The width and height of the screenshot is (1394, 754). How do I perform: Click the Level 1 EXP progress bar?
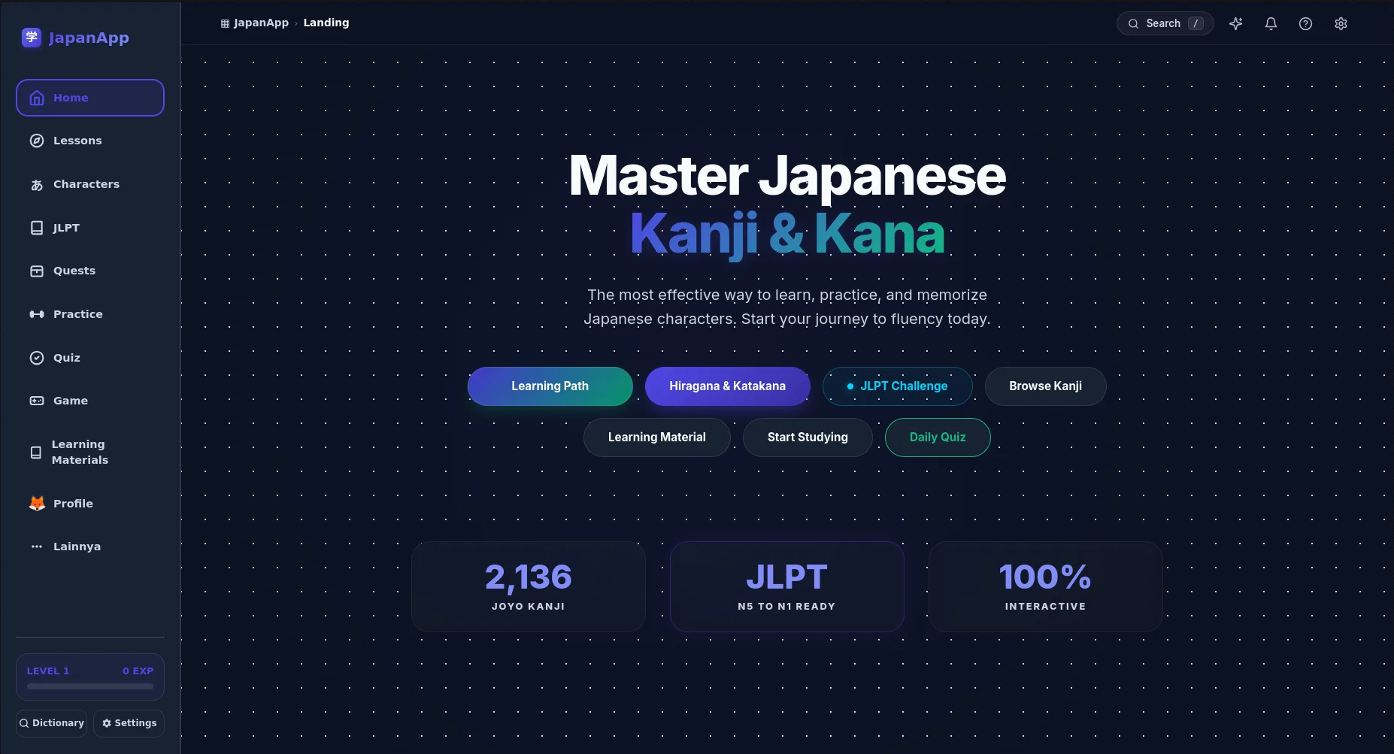tap(90, 686)
